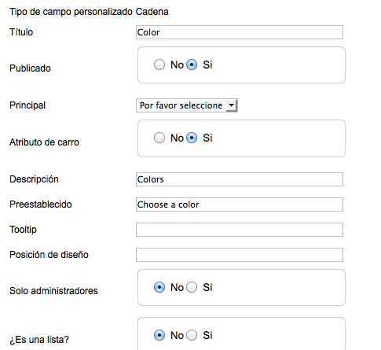Mark ¿Es una lista? as Si
This screenshot has height=350, width=381.
192,335
